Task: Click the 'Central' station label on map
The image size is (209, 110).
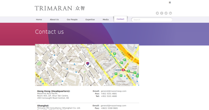Action: click(x=118, y=70)
